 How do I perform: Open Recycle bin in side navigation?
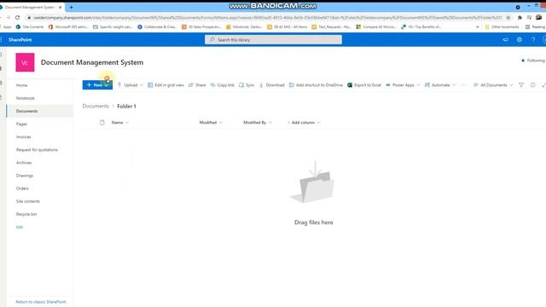(x=26, y=214)
